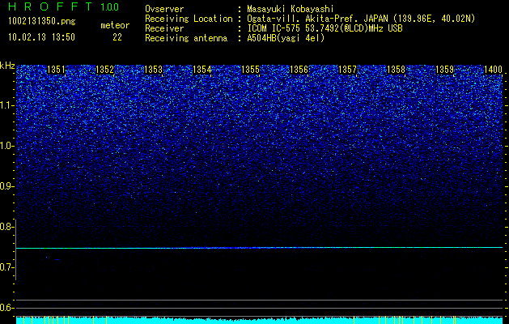This screenshot has width=509, height=324.
Task: Click the Ovserver field label
Action: pyautogui.click(x=164, y=9)
